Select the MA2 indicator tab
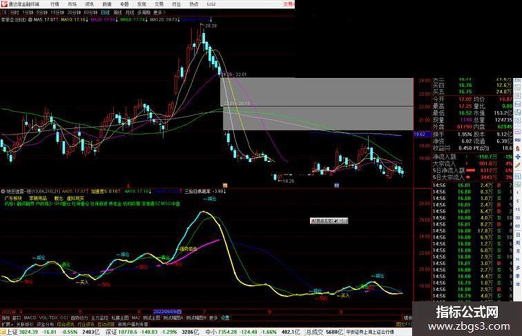This screenshot has width=522, height=336. click(135, 318)
